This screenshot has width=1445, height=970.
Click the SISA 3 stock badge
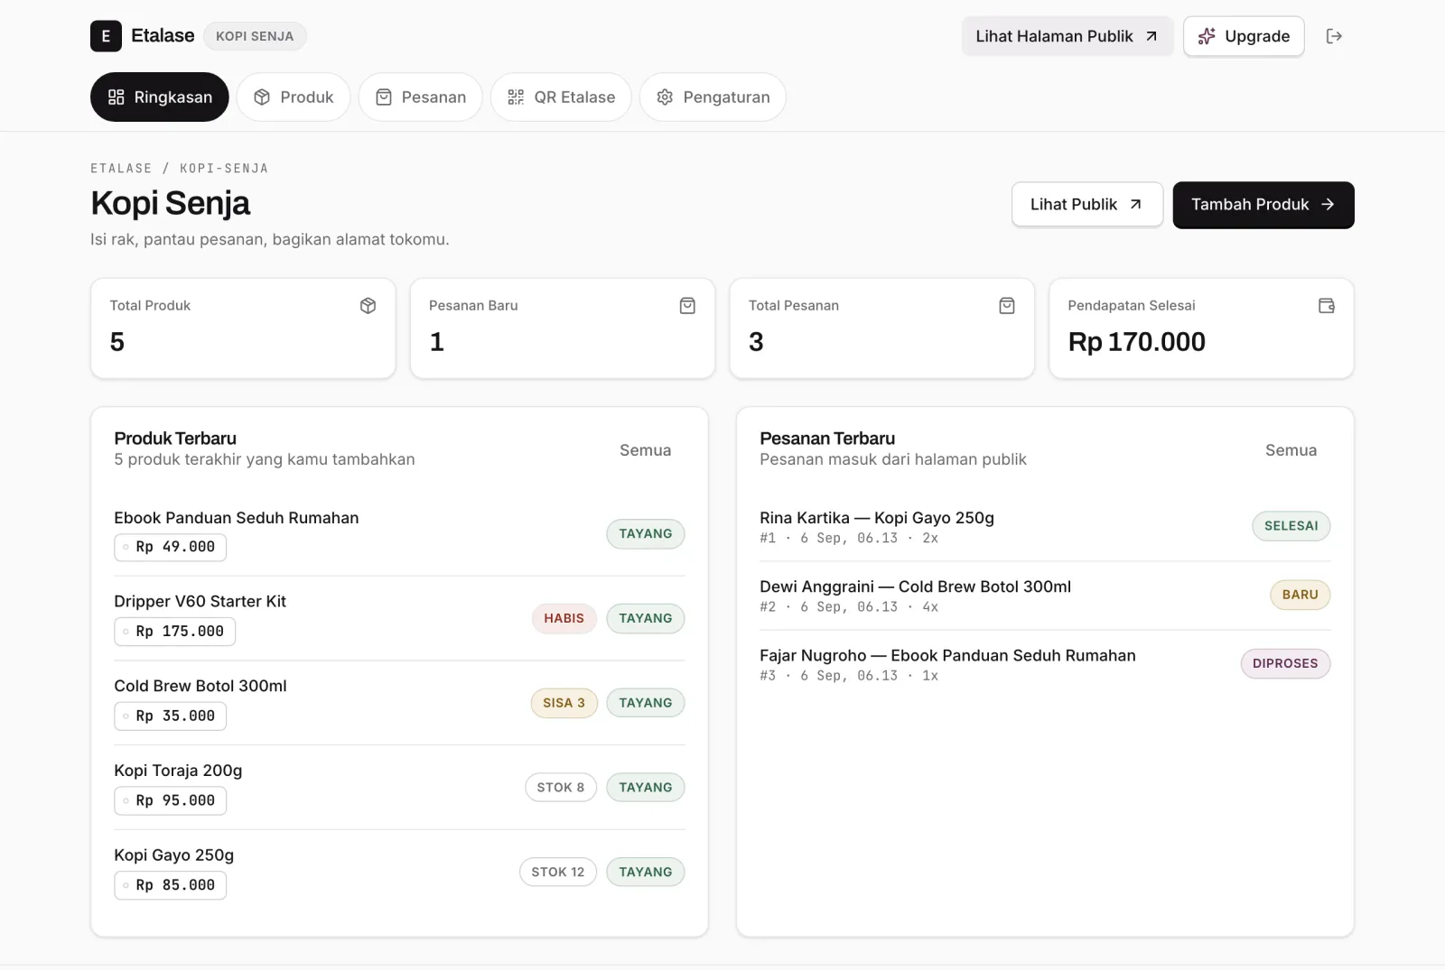coord(564,703)
